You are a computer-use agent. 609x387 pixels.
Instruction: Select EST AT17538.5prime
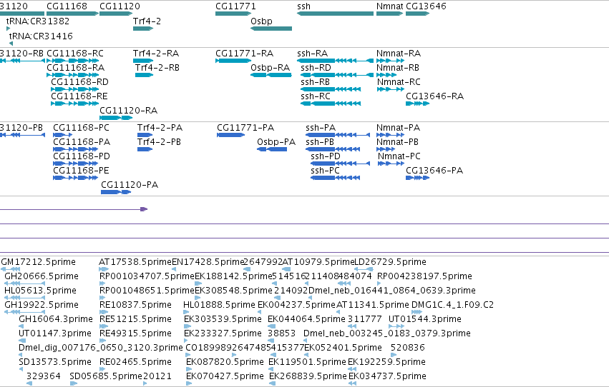click(x=135, y=262)
